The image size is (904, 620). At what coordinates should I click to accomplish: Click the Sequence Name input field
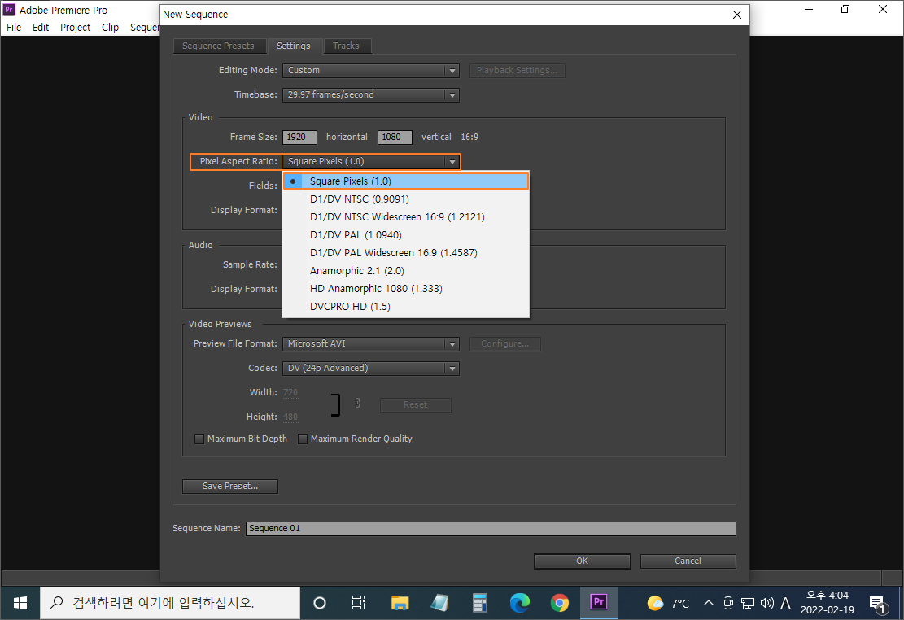tap(491, 529)
